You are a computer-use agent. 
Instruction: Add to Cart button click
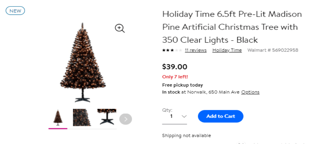(x=220, y=116)
